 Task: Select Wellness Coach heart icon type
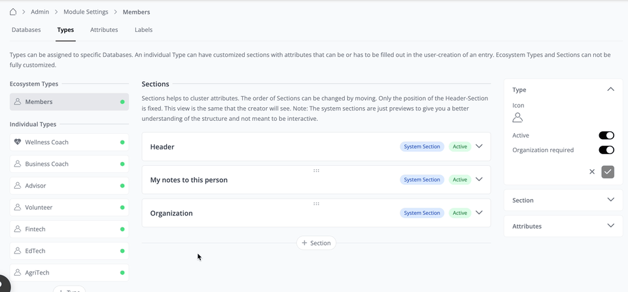[18, 142]
